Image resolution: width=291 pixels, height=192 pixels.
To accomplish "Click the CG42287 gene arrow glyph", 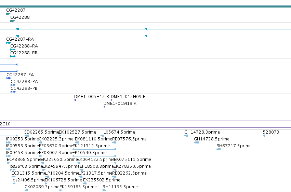I will [x=8, y=14].
